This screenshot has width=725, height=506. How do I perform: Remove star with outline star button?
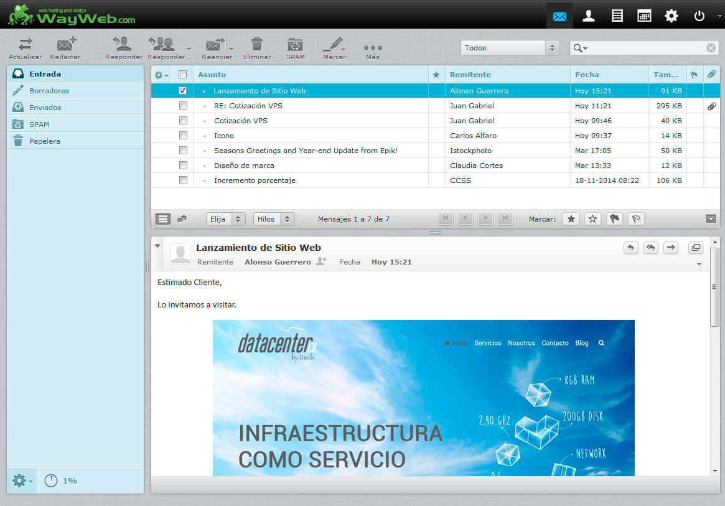point(593,219)
